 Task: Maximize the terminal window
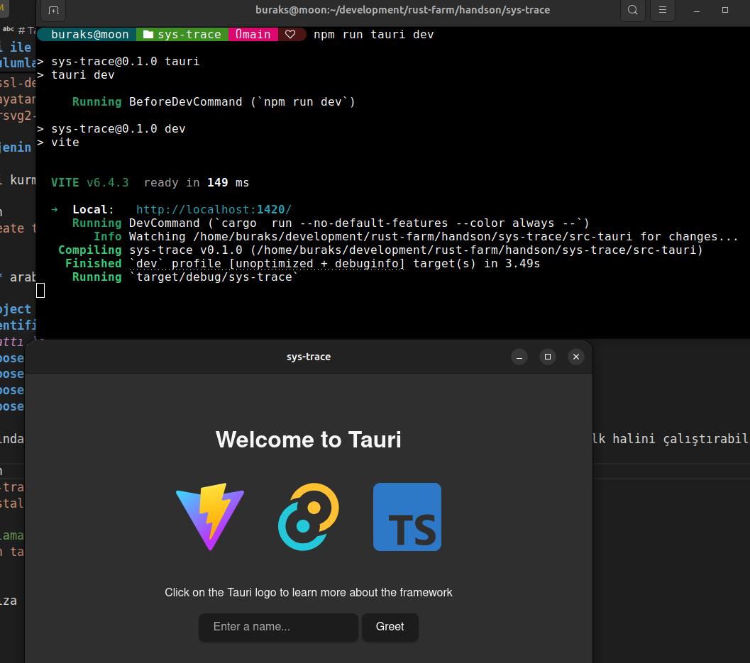pyautogui.click(x=725, y=10)
